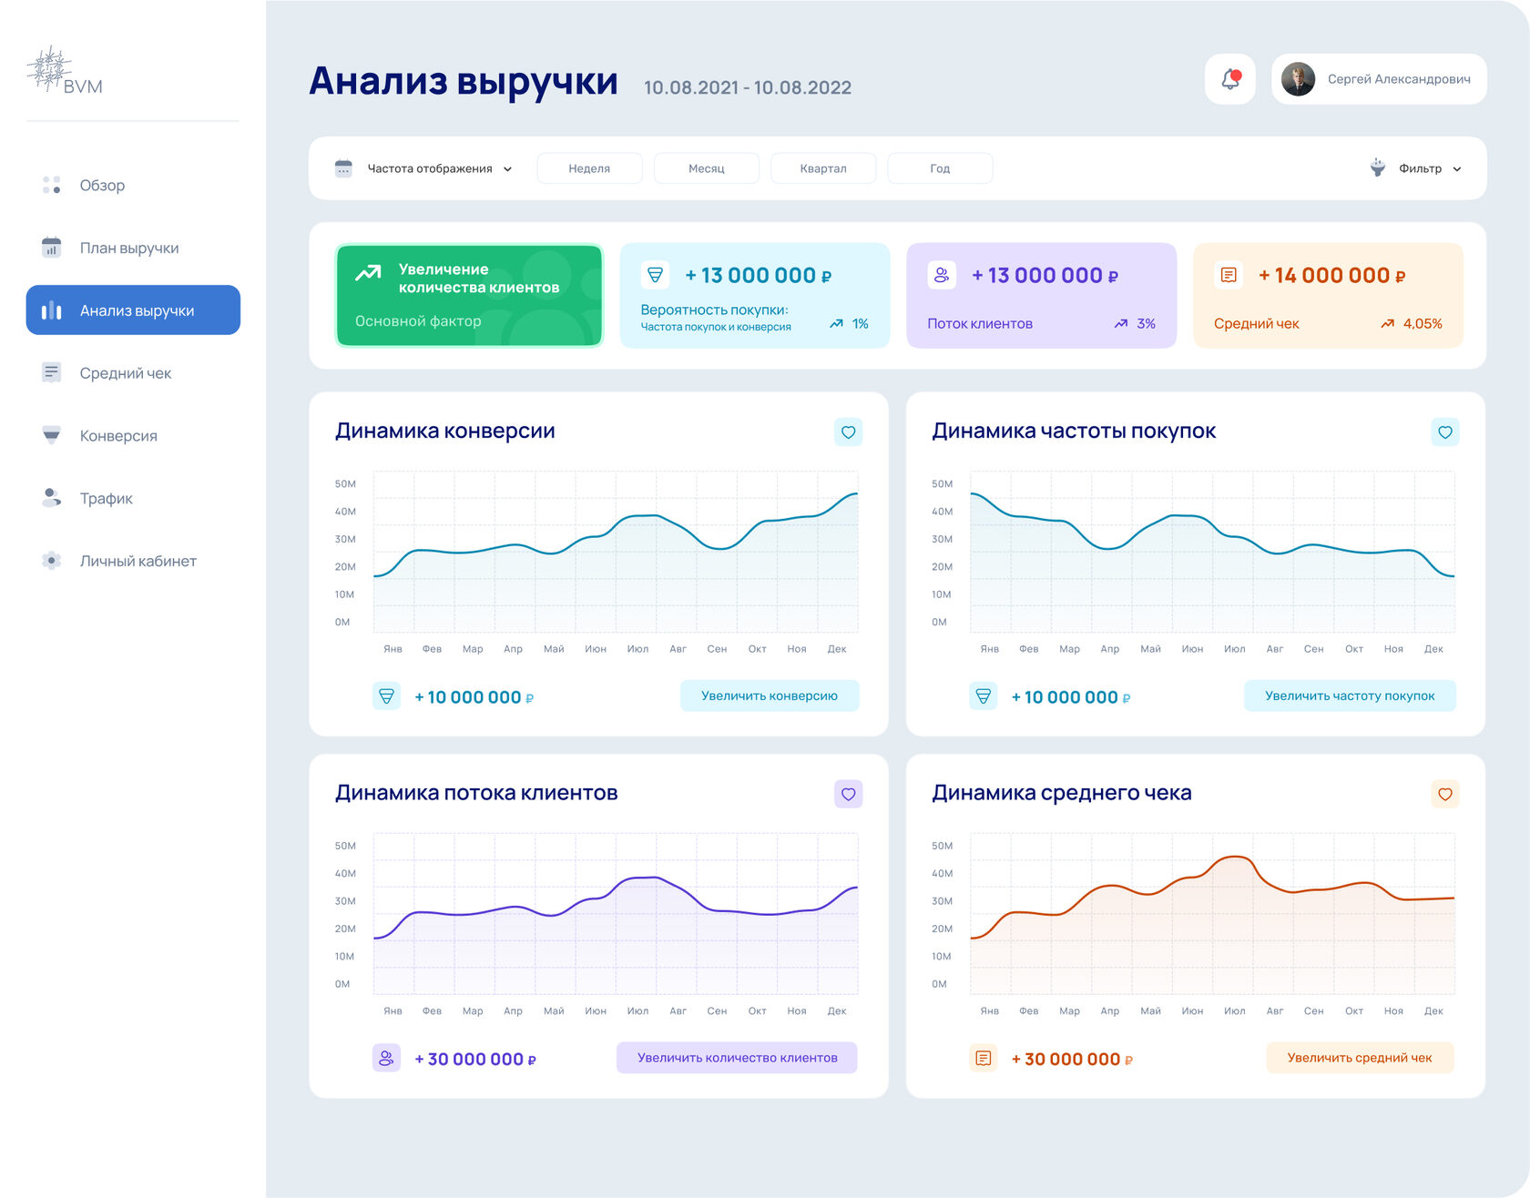1530x1198 pixels.
Task: Click the Динамика среднего чека chart title
Action: click(x=1062, y=793)
